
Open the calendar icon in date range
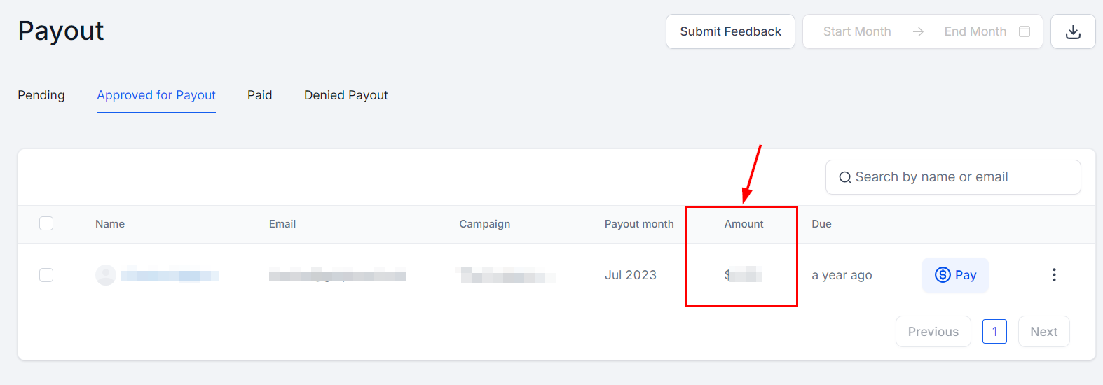point(1024,31)
